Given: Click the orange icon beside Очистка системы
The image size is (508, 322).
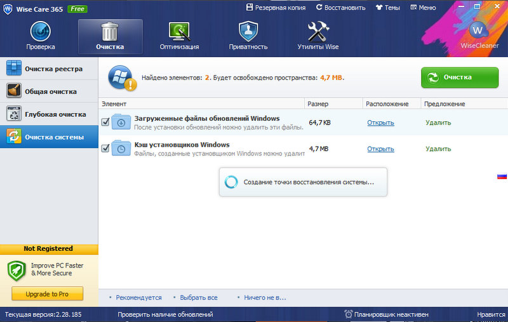Looking at the screenshot, I should 14,136.
